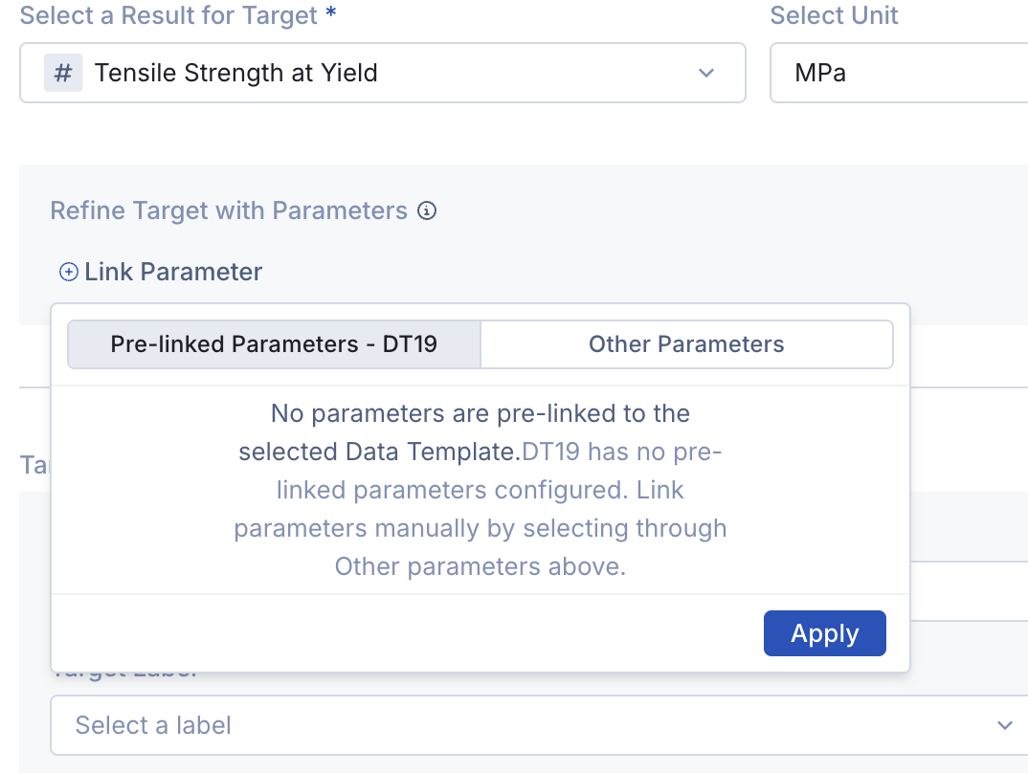This screenshot has width=1028, height=773.
Task: Click the MPa unit value text
Action: 820,73
